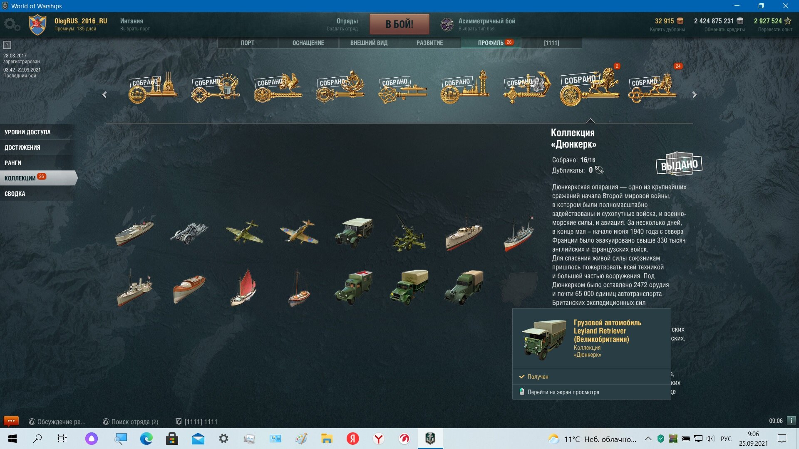Screen dimensions: 799x449
Task: Open the small orange lifeboat item
Action: click(x=299, y=288)
